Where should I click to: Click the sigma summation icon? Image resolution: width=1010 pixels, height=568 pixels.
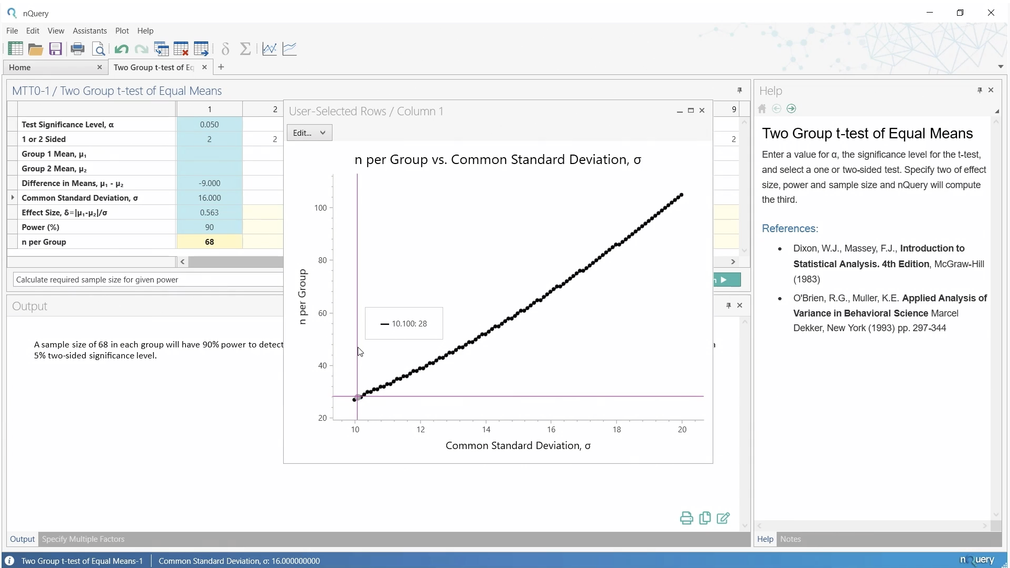(245, 49)
